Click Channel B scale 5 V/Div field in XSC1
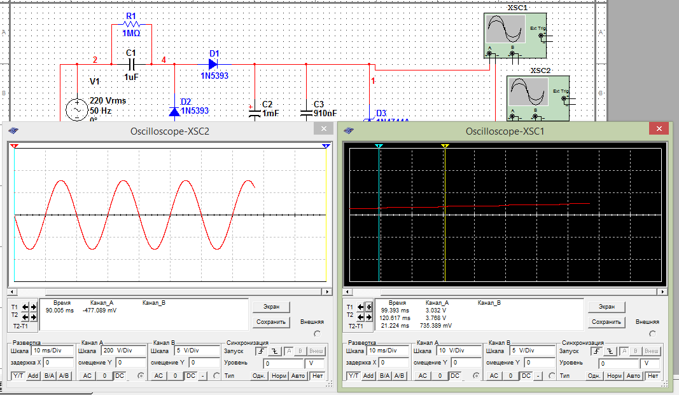The width and height of the screenshot is (679, 395). [532, 351]
